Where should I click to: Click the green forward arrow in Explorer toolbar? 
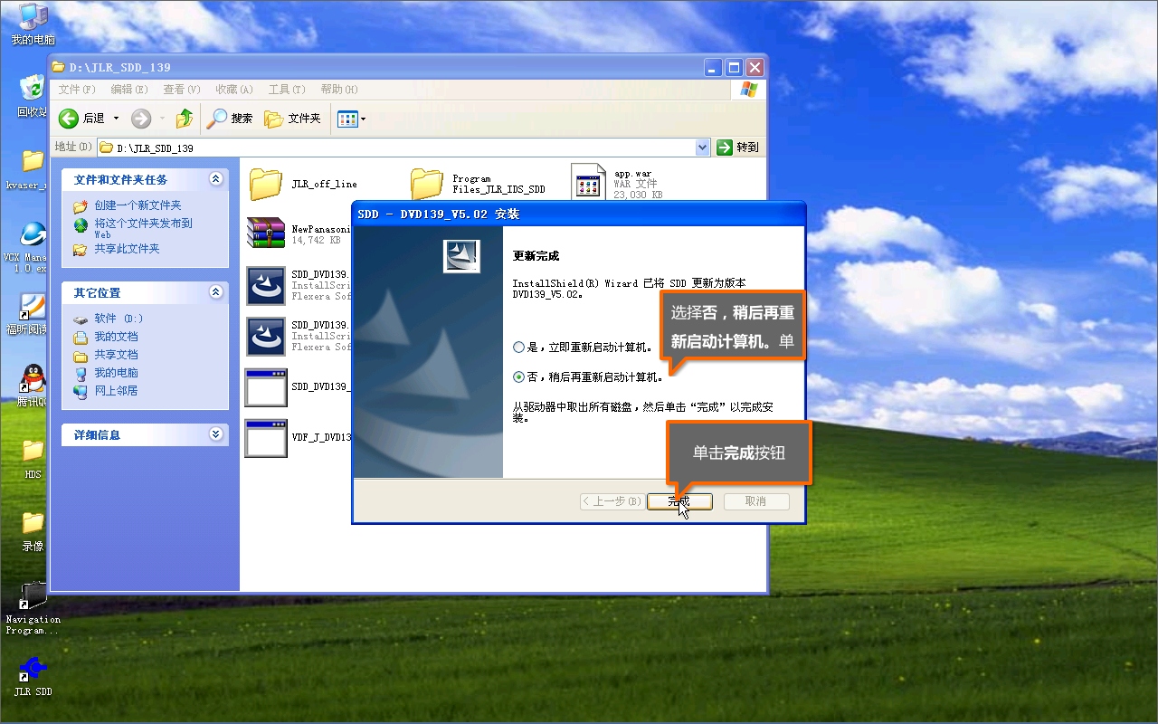(141, 119)
